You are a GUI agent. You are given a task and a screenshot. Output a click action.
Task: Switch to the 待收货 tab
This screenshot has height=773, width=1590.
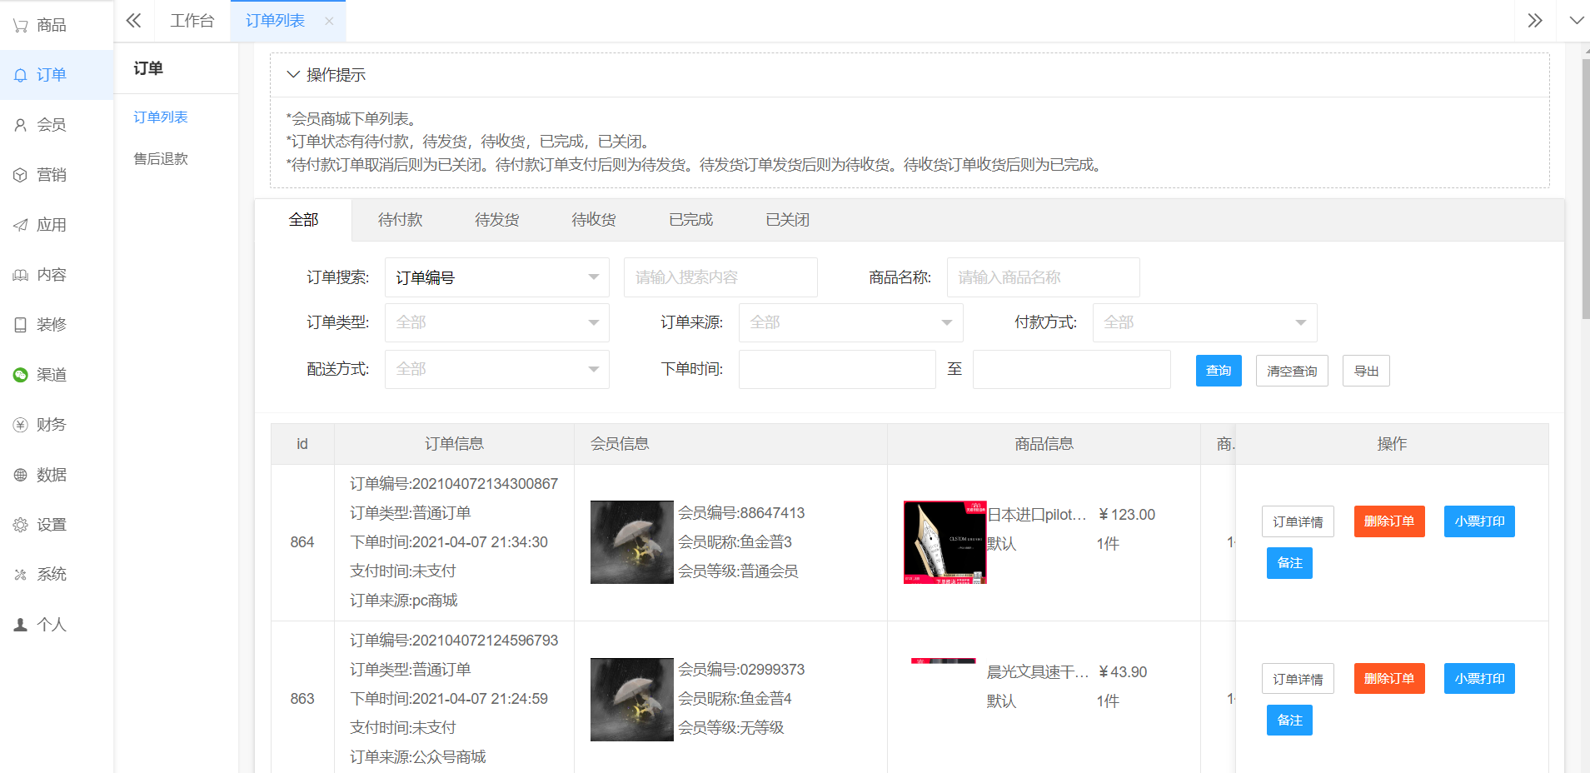click(594, 220)
